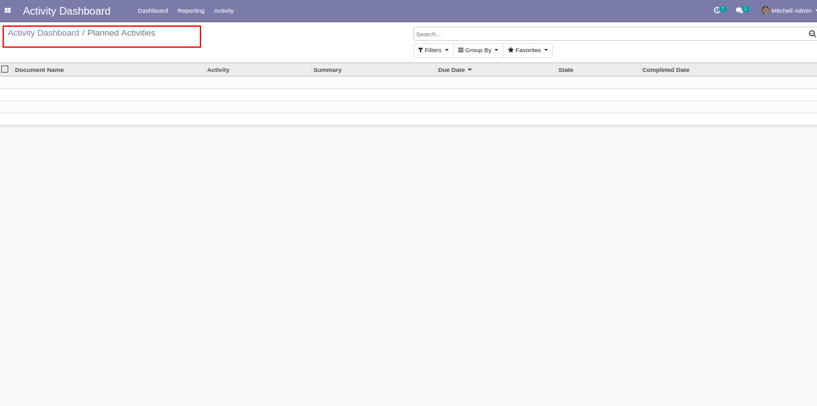This screenshot has height=406, width=817.
Task: Go back via Activity Dashboard breadcrumb link
Action: (x=43, y=33)
